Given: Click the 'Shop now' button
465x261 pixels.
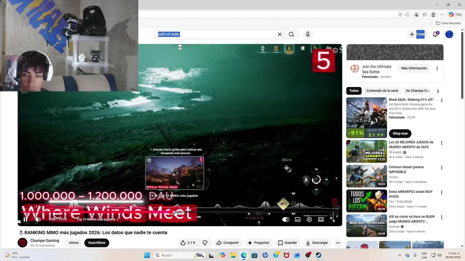Looking at the screenshot, I should click(400, 133).
